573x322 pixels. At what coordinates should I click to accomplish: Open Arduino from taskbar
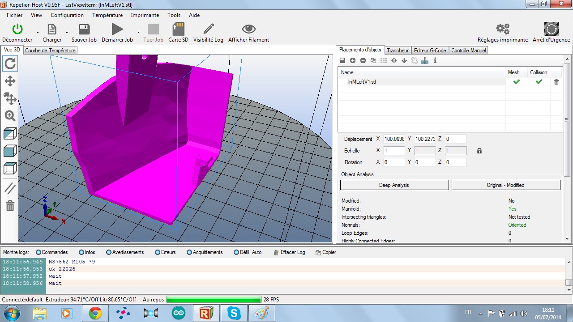tap(179, 313)
